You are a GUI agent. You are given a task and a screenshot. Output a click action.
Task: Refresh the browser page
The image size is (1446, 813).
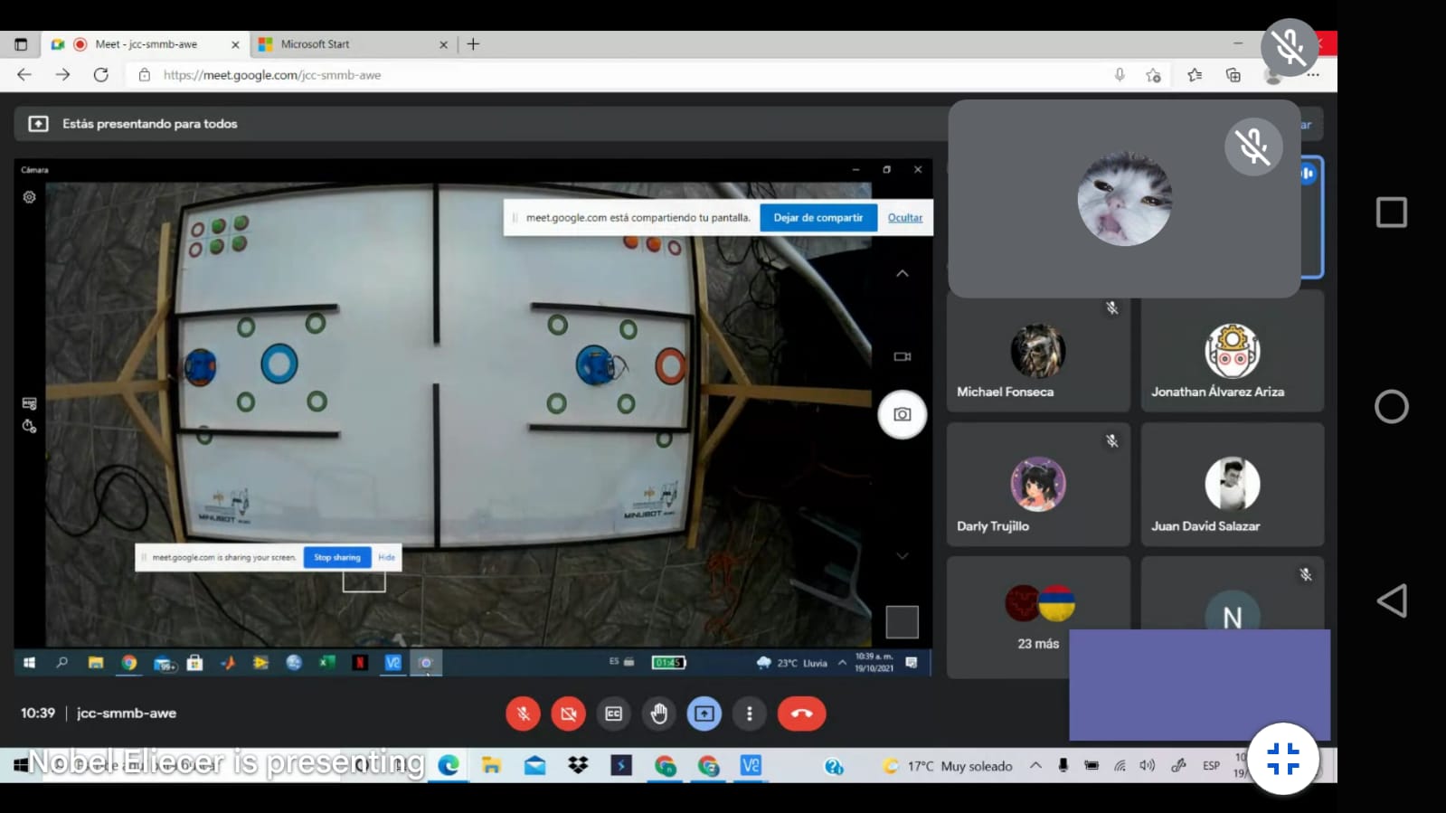100,75
